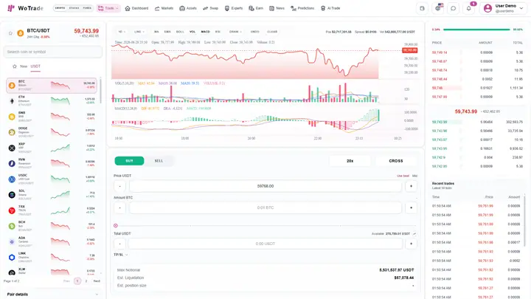
Task: Switch order side to SELL
Action: 159,161
